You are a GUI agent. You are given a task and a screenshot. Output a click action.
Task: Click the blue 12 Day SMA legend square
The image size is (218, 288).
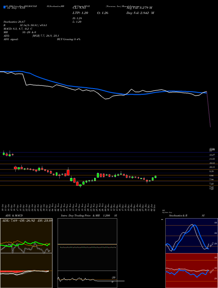pyautogui.click(x=4, y=7)
